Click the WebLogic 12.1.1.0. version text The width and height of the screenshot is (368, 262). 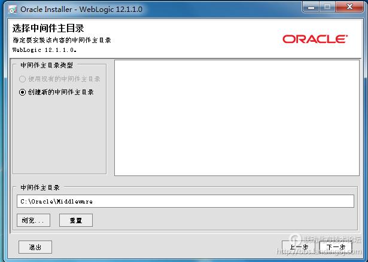[44, 50]
